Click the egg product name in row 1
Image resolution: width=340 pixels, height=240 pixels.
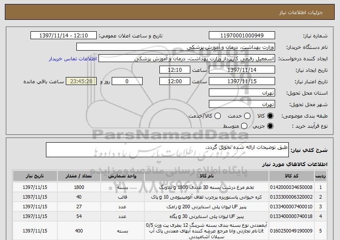click(207, 187)
